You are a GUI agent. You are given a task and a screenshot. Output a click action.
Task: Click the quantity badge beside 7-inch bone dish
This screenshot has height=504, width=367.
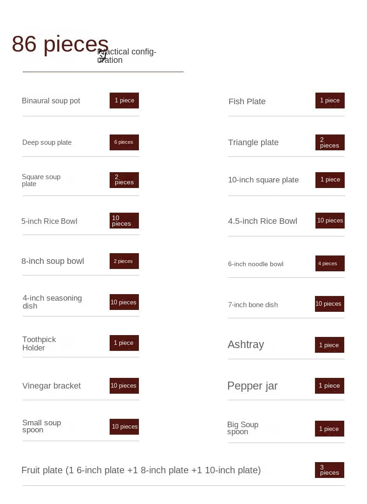(x=329, y=304)
